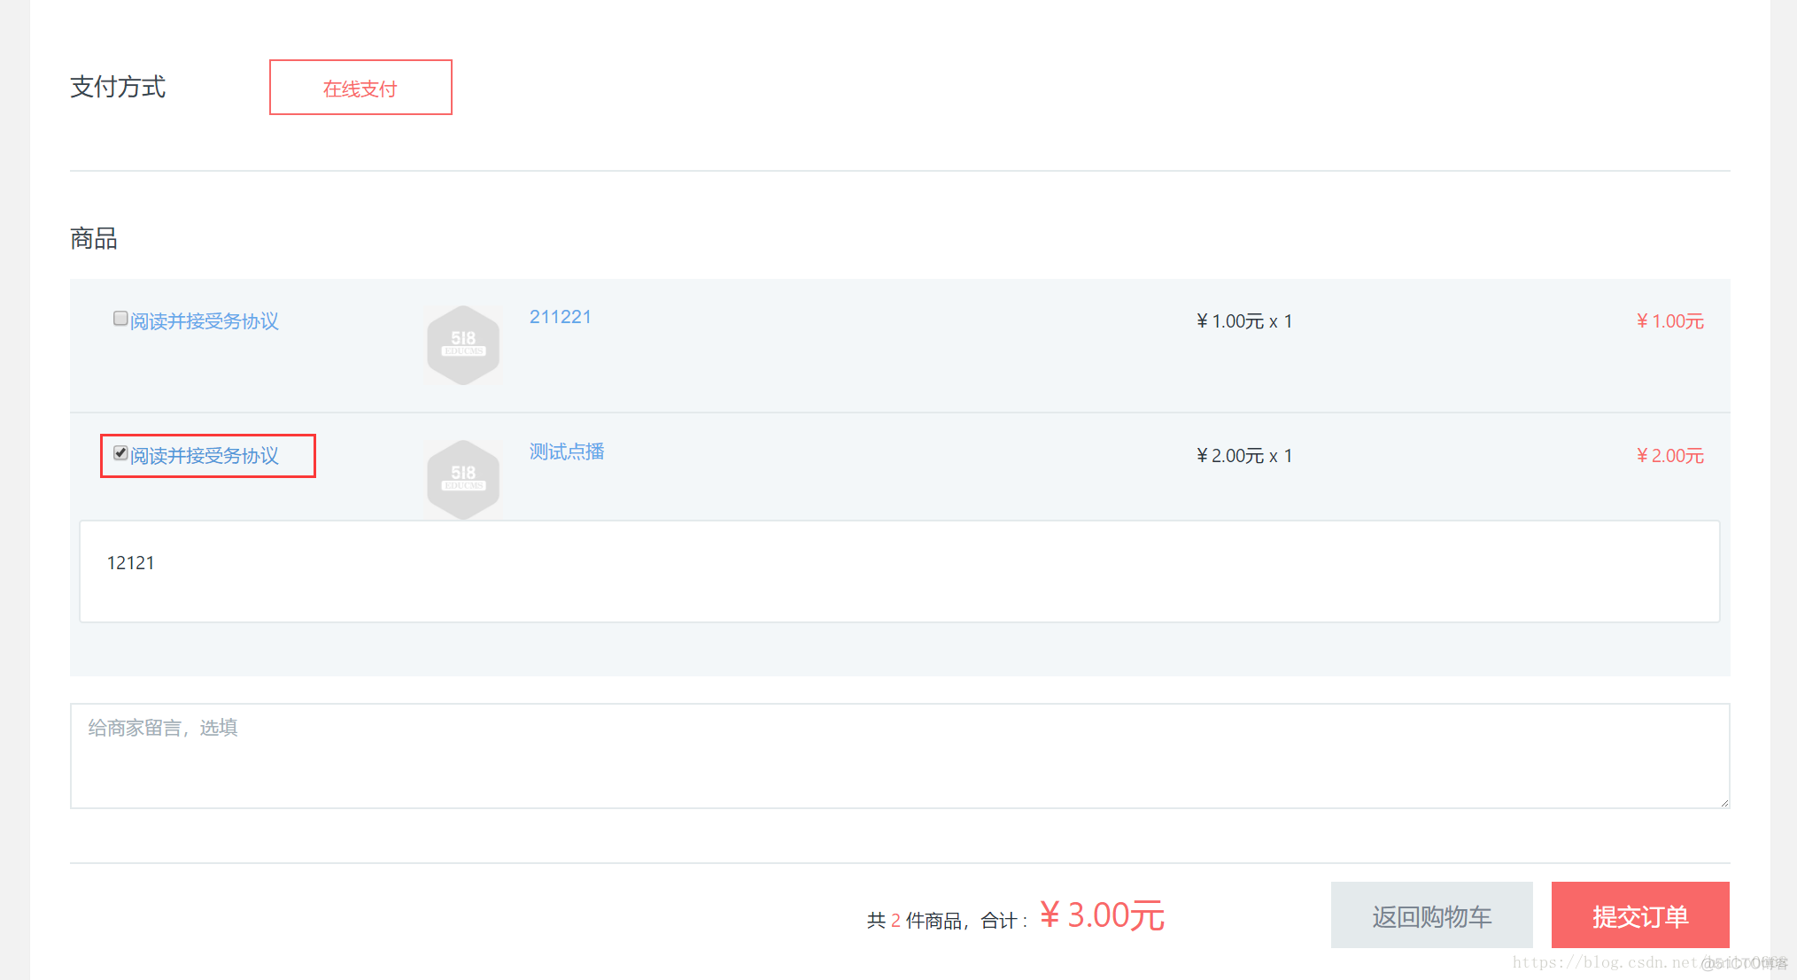Open the 211221 product link
This screenshot has height=980, width=1797.
tap(560, 317)
